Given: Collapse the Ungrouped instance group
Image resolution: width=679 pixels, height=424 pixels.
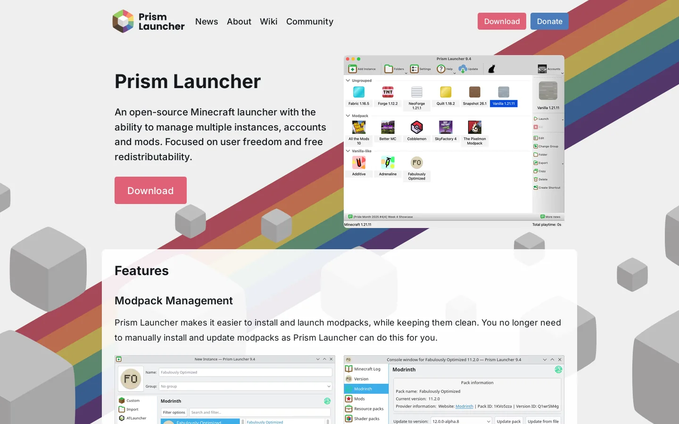Looking at the screenshot, I should pyautogui.click(x=348, y=81).
